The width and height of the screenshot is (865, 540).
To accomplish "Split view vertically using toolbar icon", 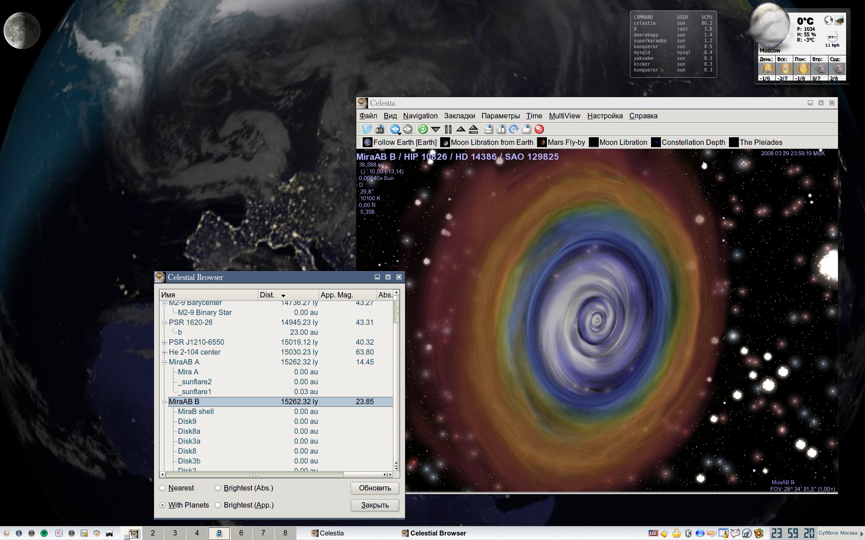I will point(501,130).
